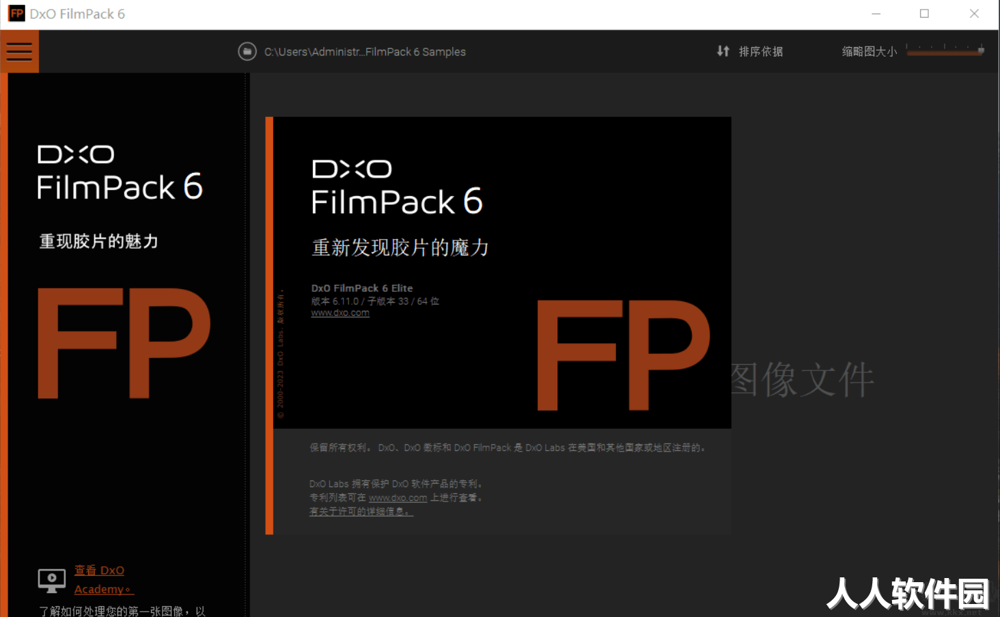The image size is (1000, 617).
Task: Click the folder path C:\Users\Administr...FilmPack 6 Samples
Action: (x=365, y=52)
